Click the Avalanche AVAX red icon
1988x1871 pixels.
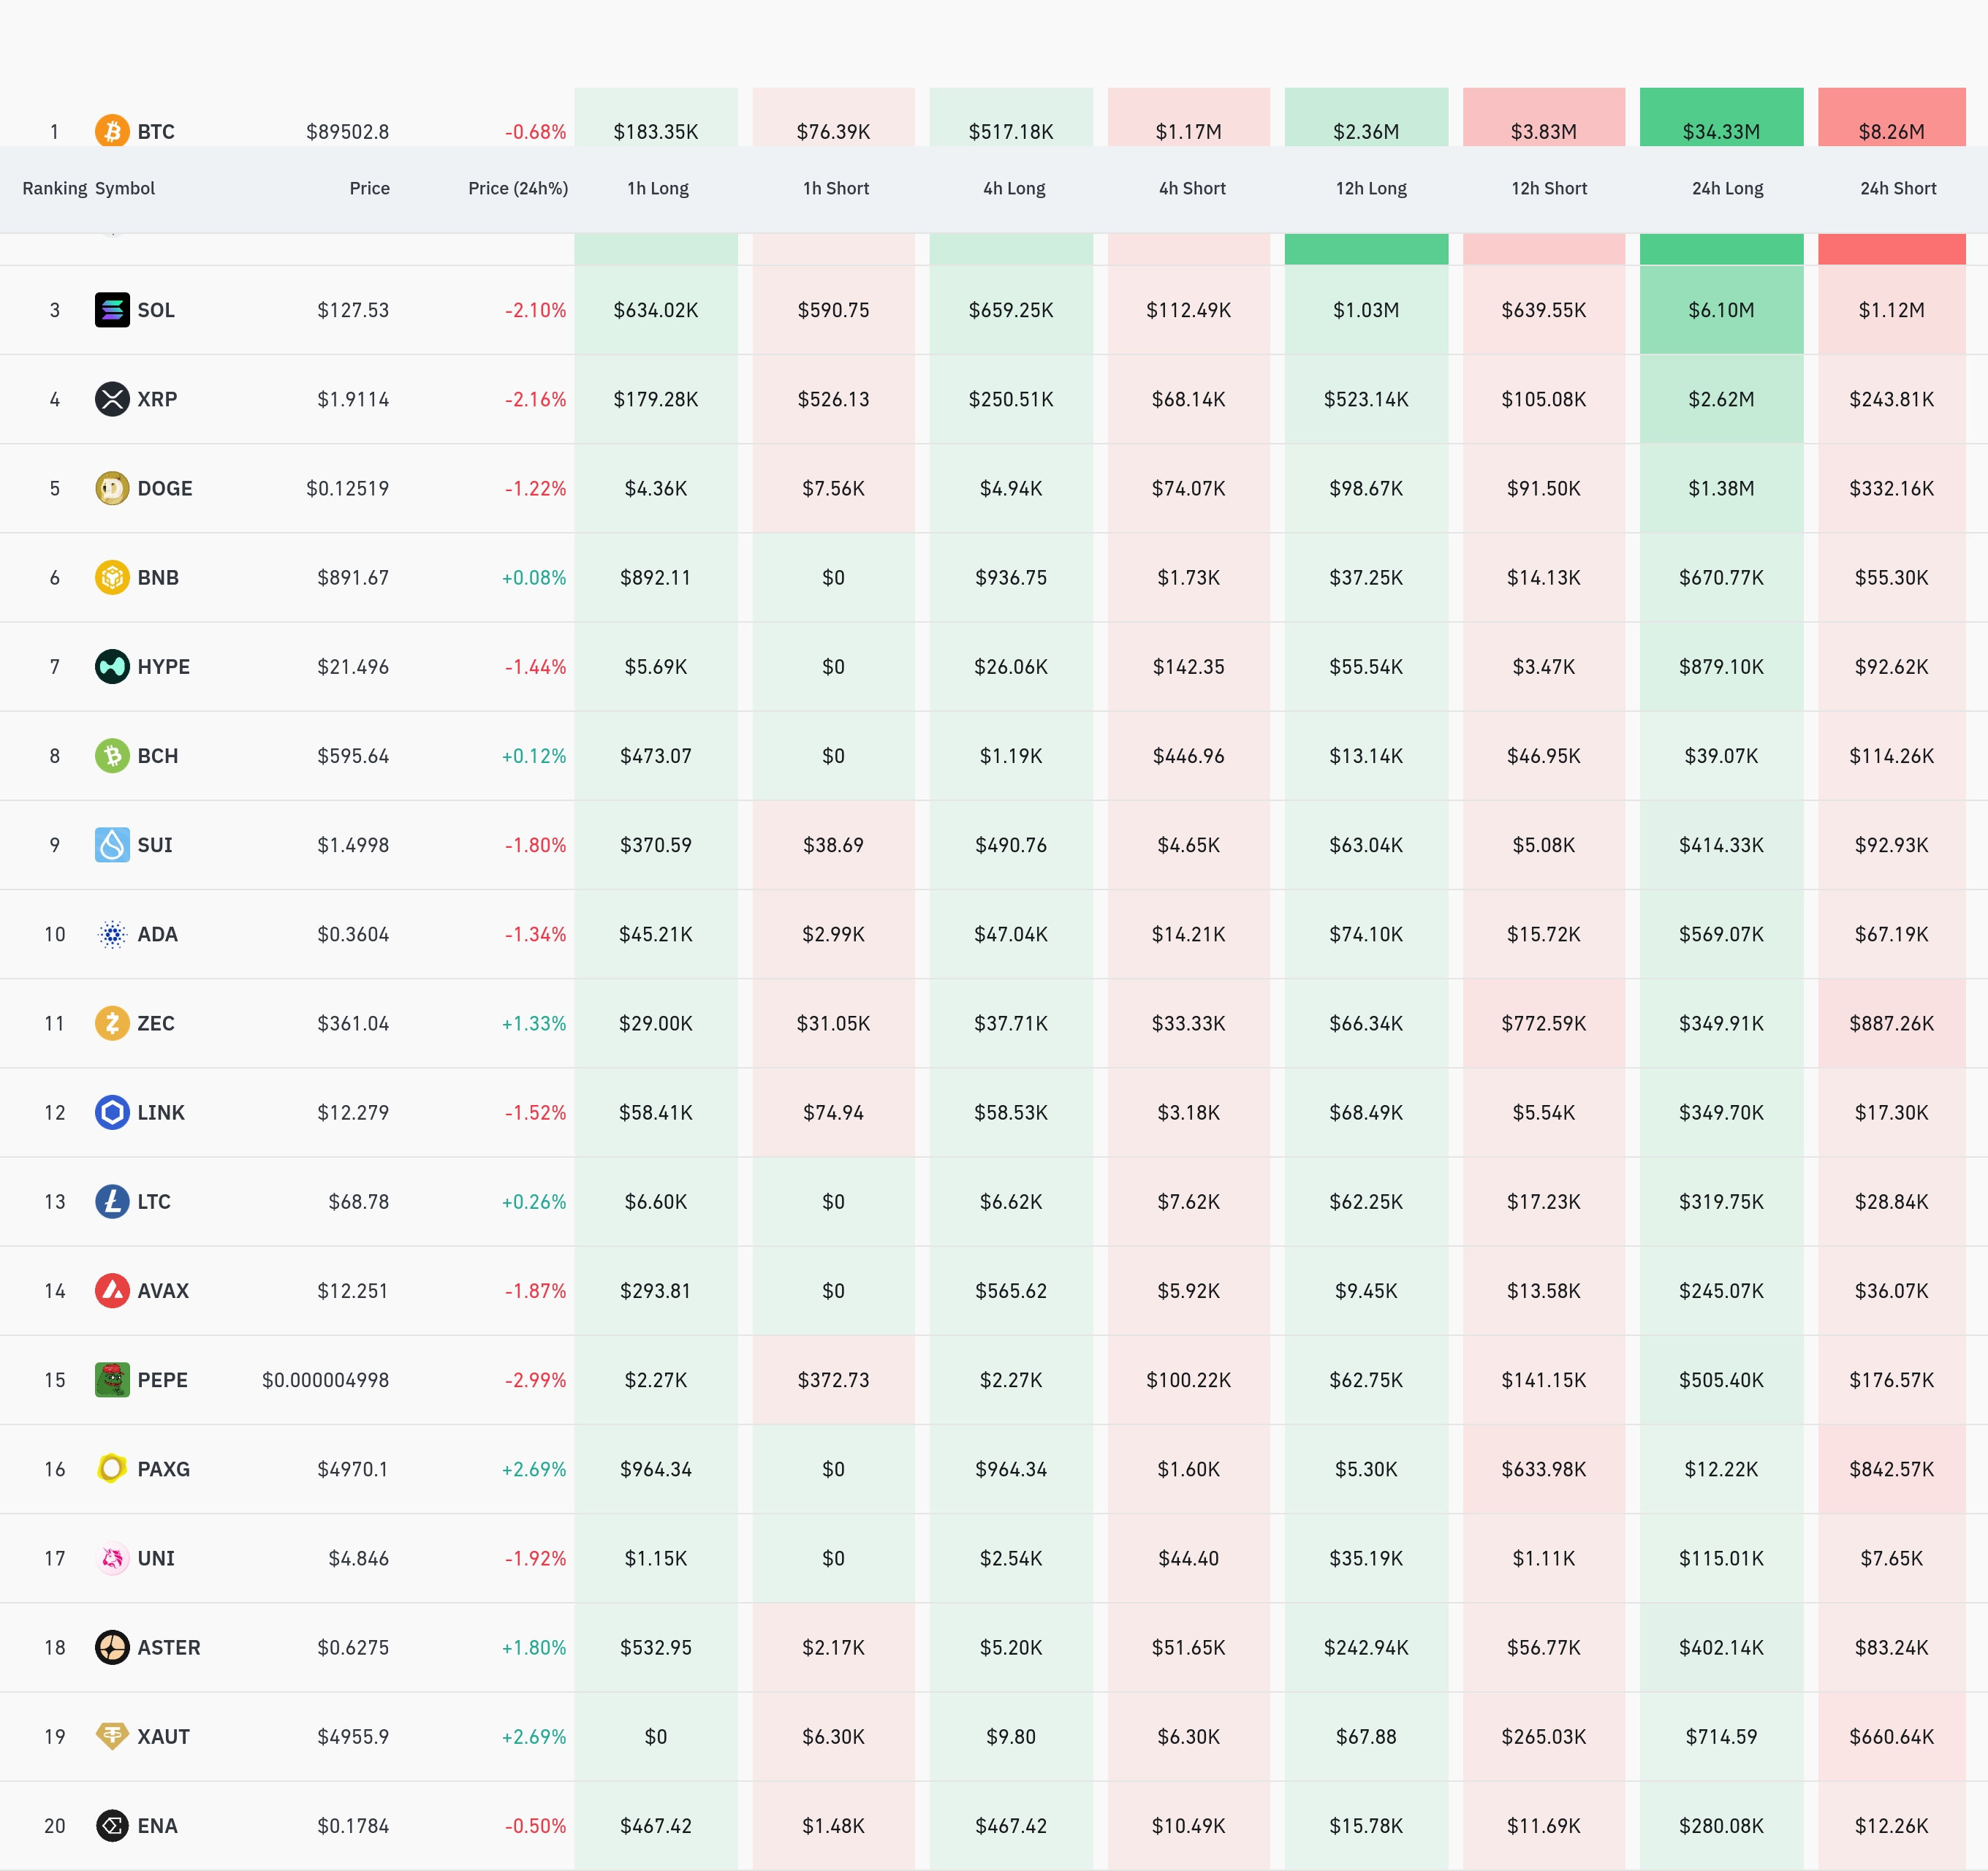coord(112,1290)
